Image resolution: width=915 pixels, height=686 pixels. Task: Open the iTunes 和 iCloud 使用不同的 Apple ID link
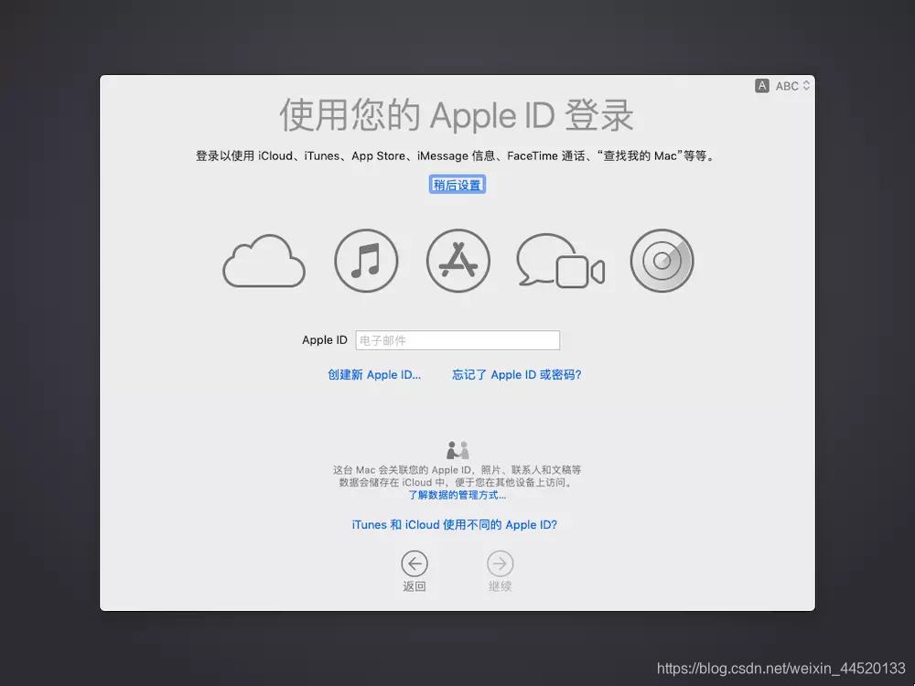pos(454,524)
